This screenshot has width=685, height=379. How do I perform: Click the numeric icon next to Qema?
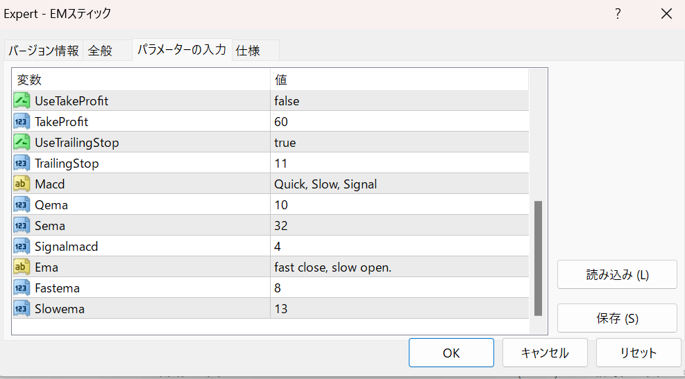pos(22,205)
